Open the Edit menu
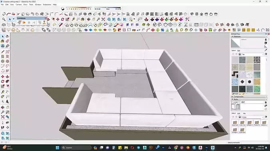This screenshot has width=270, height=151. point(7,5)
